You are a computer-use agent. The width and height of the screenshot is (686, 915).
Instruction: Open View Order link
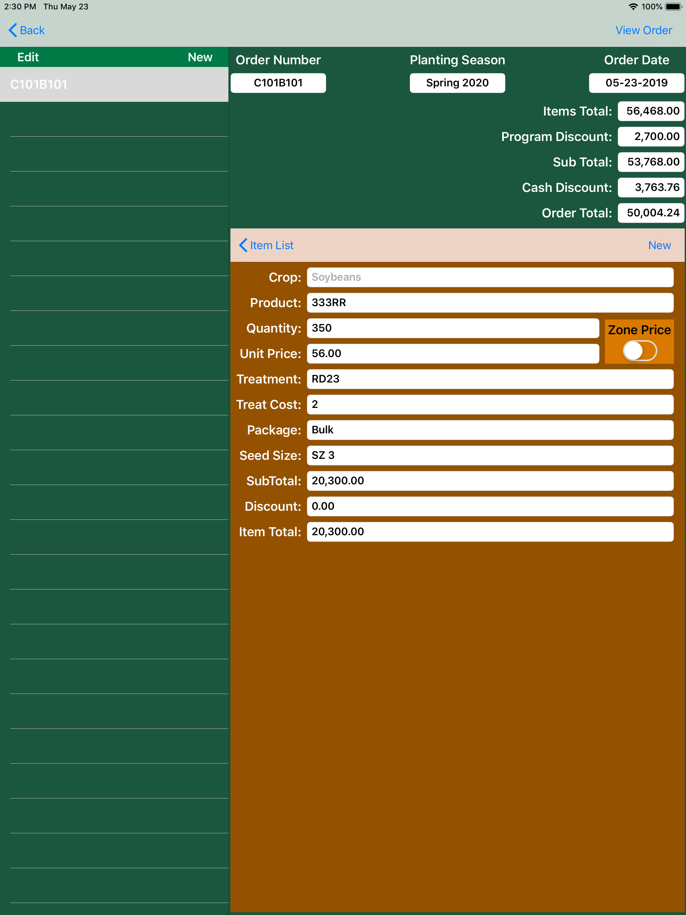(643, 30)
